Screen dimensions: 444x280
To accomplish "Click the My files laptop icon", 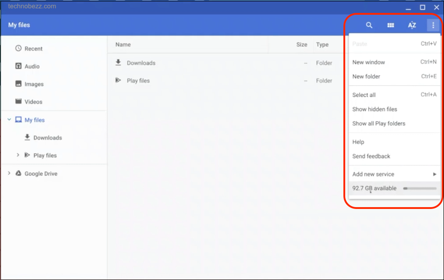I will (x=18, y=119).
